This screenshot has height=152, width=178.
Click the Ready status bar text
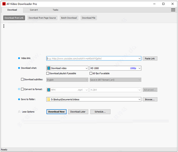click(4, 150)
